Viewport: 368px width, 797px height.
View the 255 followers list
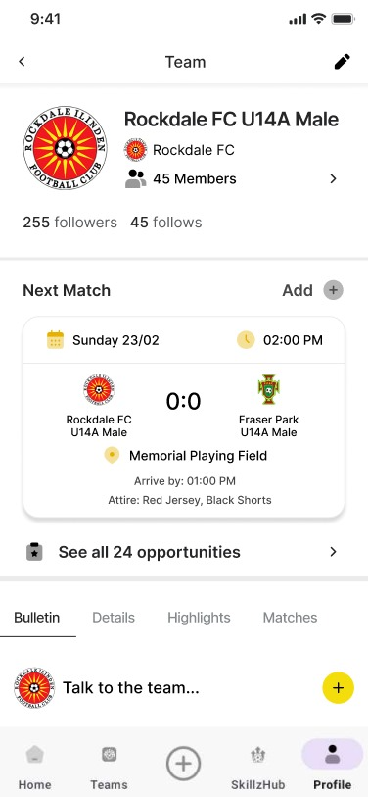[70, 223]
